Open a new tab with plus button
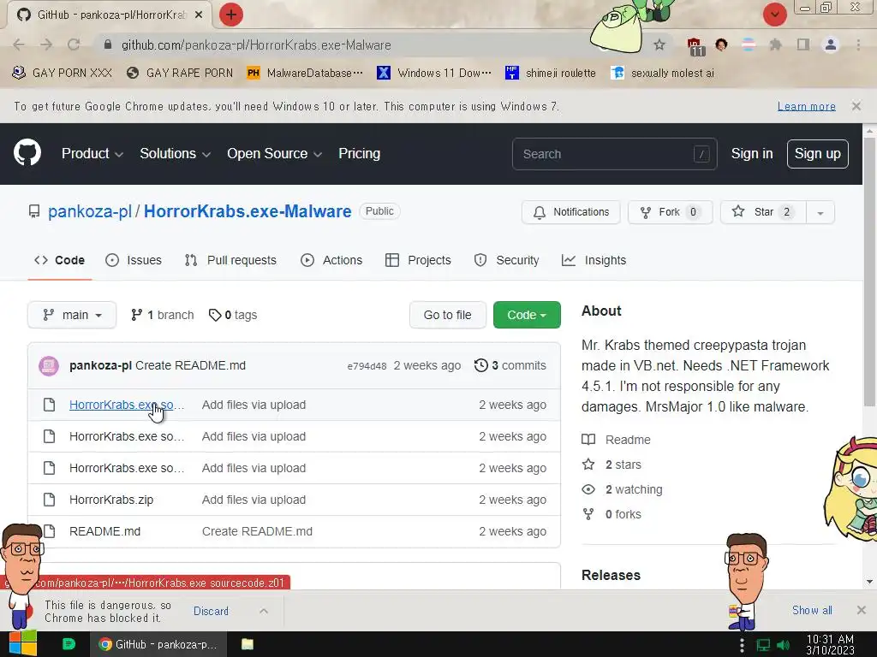The width and height of the screenshot is (877, 657). pyautogui.click(x=231, y=15)
